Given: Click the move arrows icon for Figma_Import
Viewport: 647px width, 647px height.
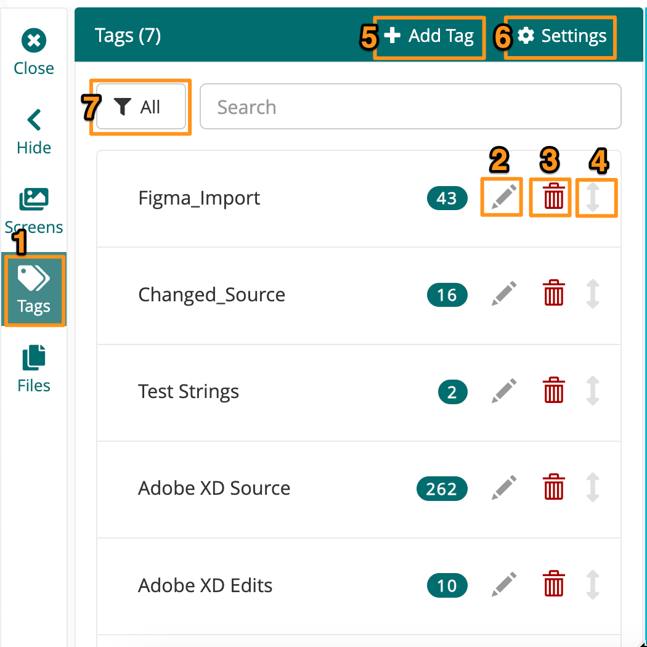Looking at the screenshot, I should (x=596, y=197).
